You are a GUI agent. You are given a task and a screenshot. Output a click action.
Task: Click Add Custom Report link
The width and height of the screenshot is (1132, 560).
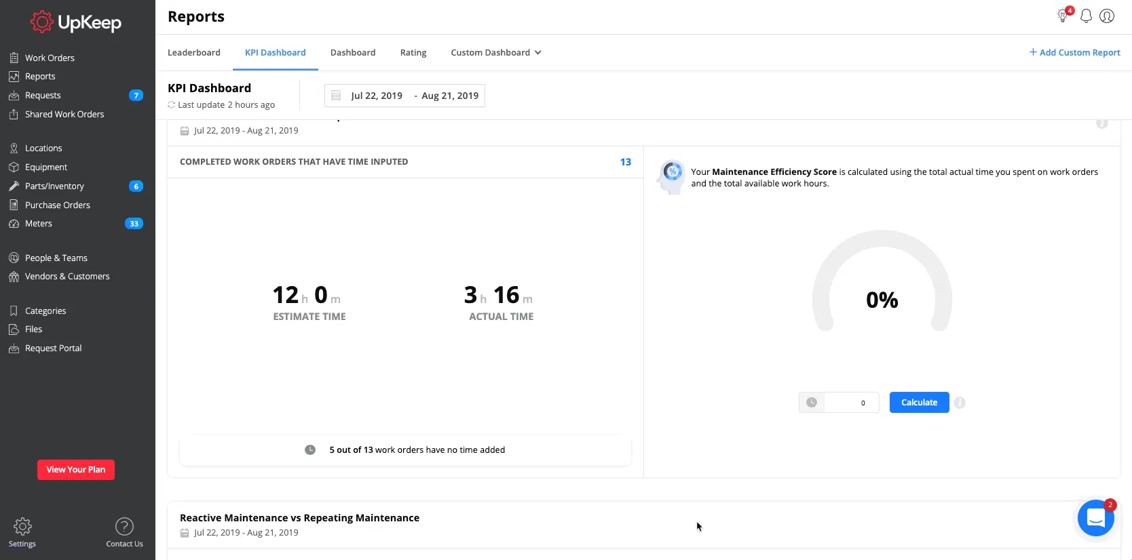(1075, 53)
